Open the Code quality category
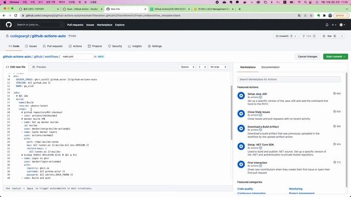 click(x=245, y=189)
